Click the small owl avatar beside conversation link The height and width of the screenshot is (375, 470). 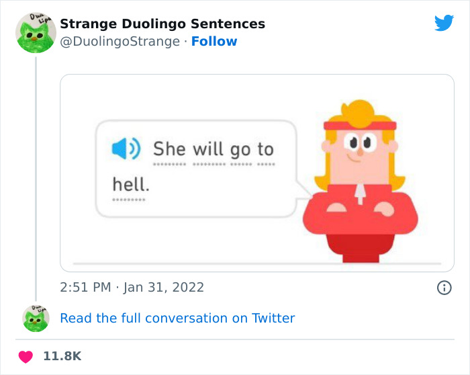pyautogui.click(x=36, y=318)
